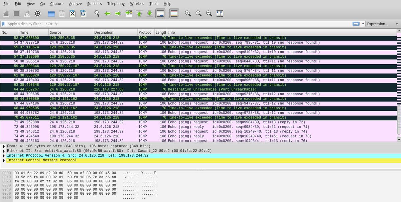Open the Edit menu

pyautogui.click(x=18, y=4)
